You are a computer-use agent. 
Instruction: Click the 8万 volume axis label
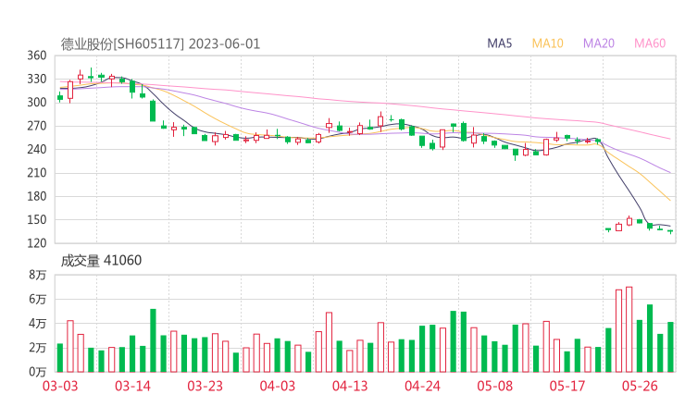coord(38,275)
